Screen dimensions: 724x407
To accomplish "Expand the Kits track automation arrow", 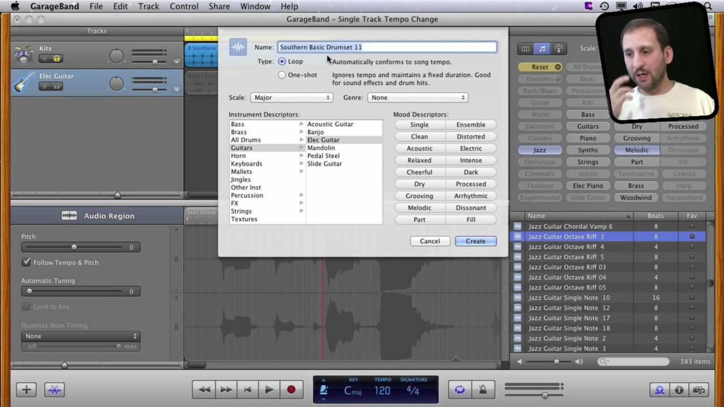I will pos(176,62).
